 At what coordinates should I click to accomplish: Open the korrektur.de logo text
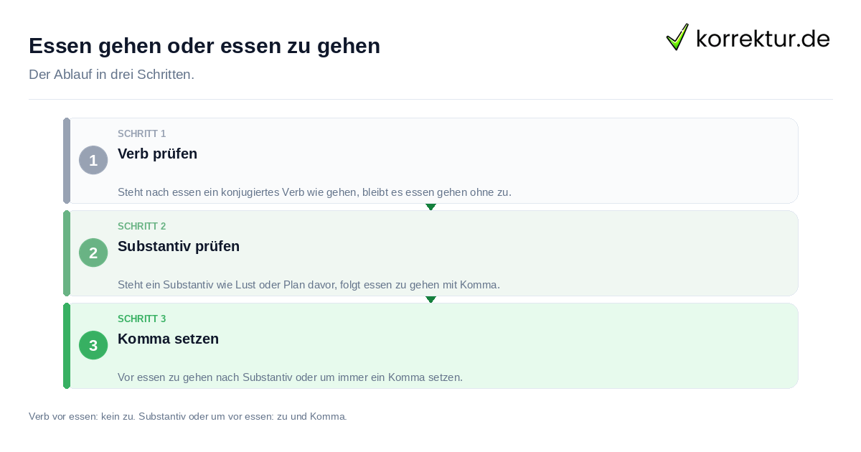[x=763, y=38]
